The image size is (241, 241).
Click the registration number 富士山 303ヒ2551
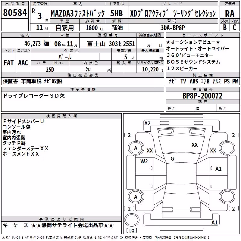111,44
